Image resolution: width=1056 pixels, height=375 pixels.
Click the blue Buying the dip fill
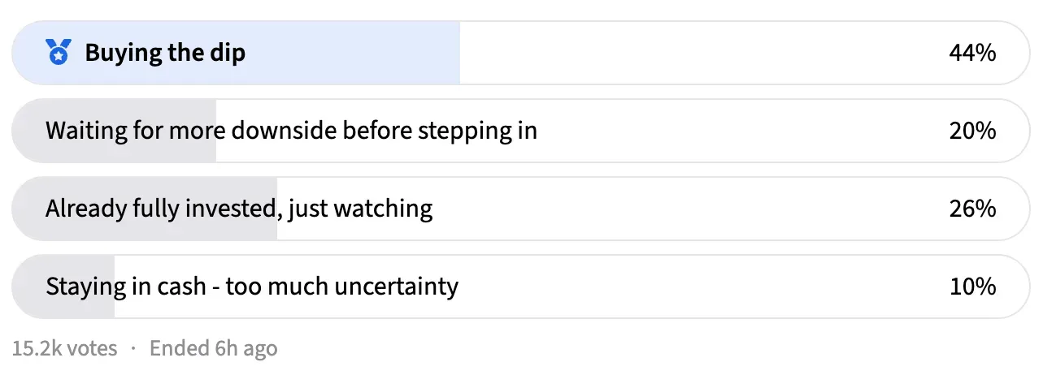(236, 53)
